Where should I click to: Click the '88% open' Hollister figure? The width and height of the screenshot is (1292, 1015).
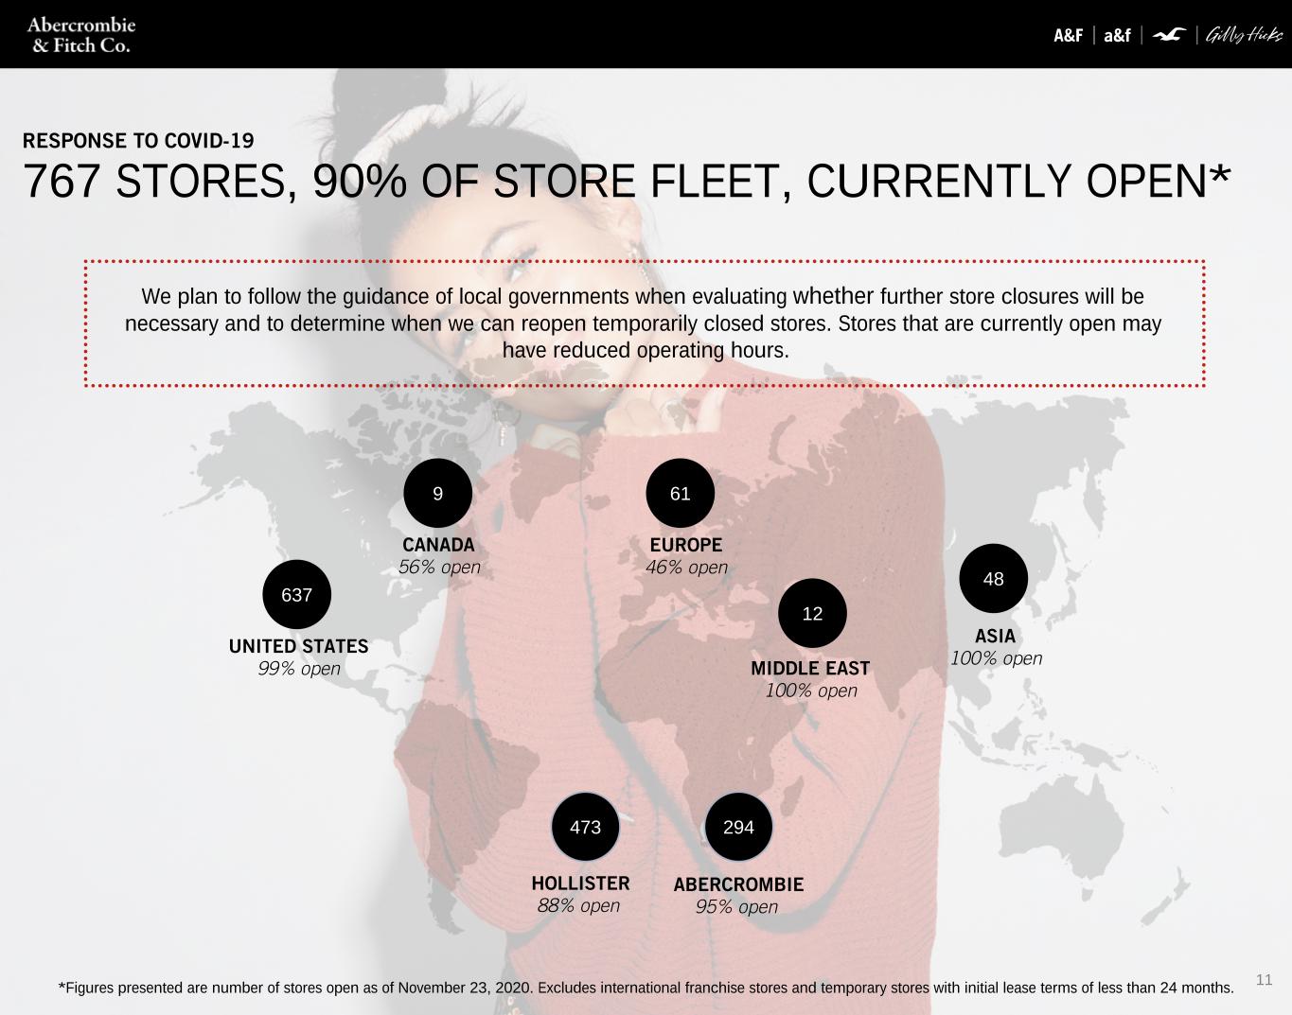pyautogui.click(x=578, y=905)
